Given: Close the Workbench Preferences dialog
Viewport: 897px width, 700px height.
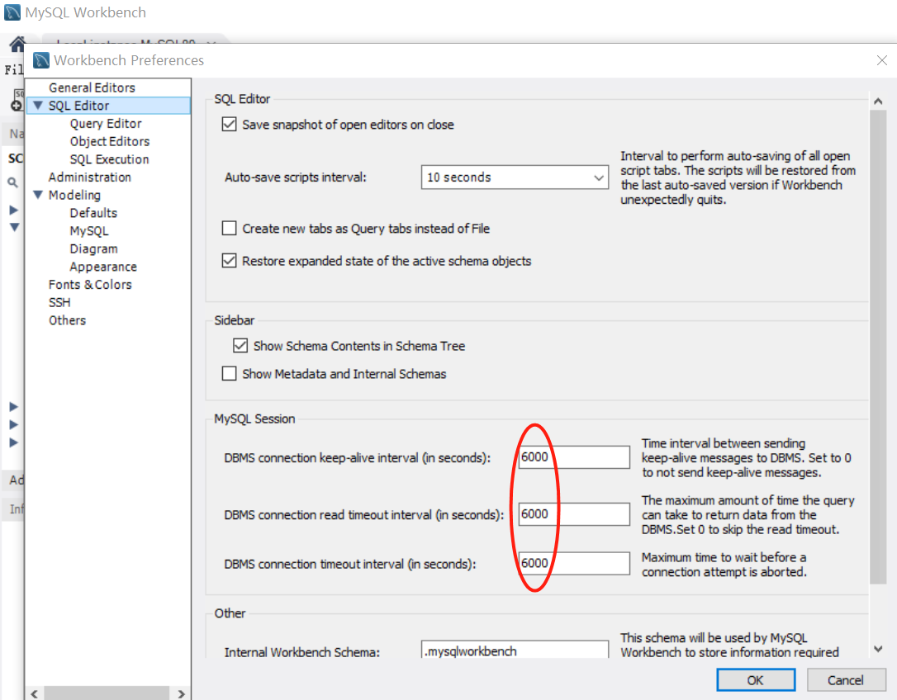Looking at the screenshot, I should pos(881,60).
